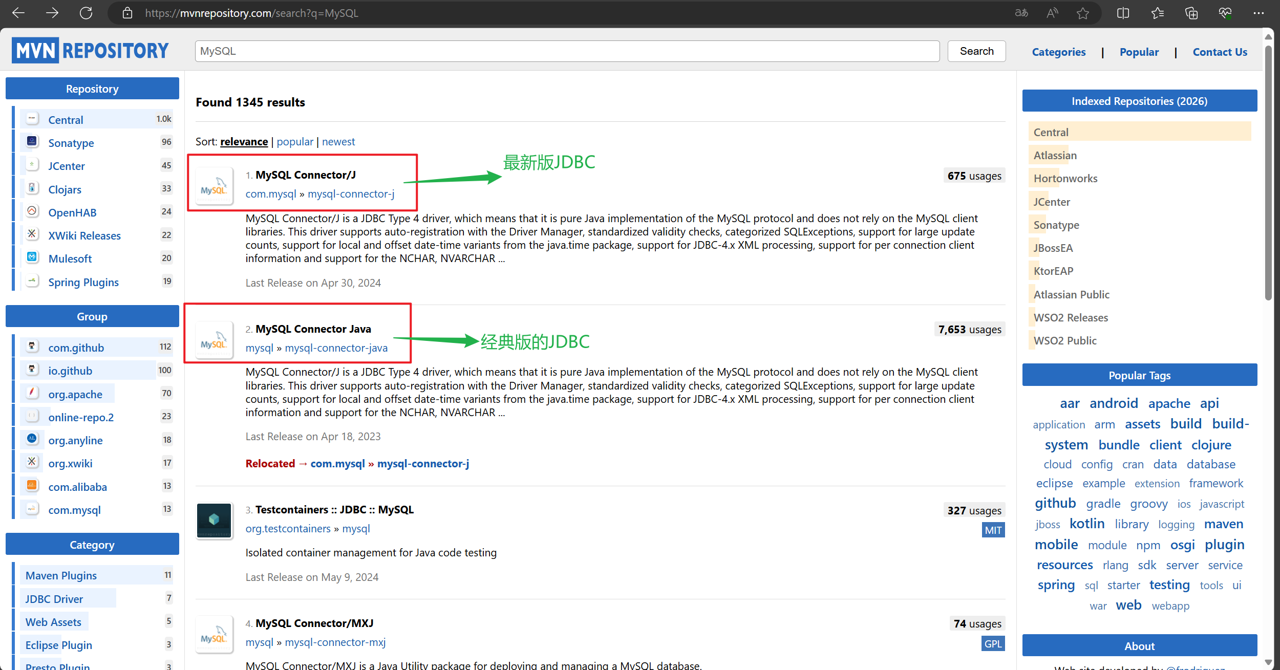Activate the read aloud icon

1052,13
